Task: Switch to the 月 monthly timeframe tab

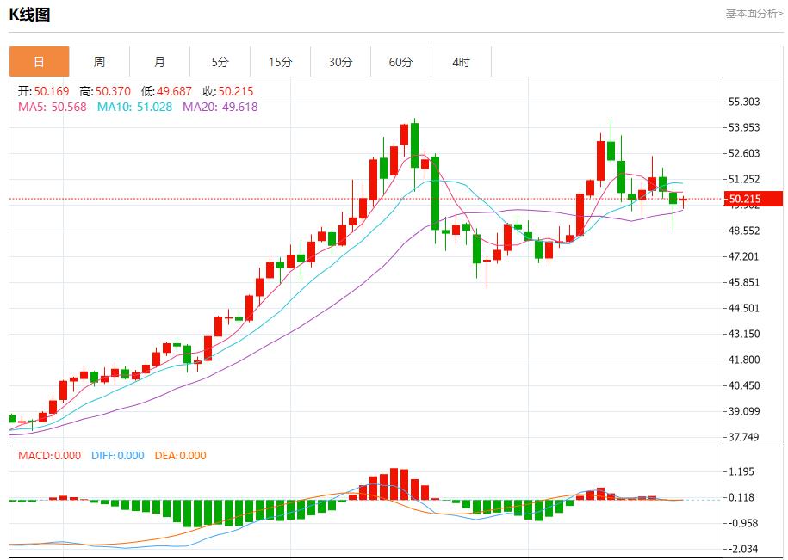Action: point(160,61)
